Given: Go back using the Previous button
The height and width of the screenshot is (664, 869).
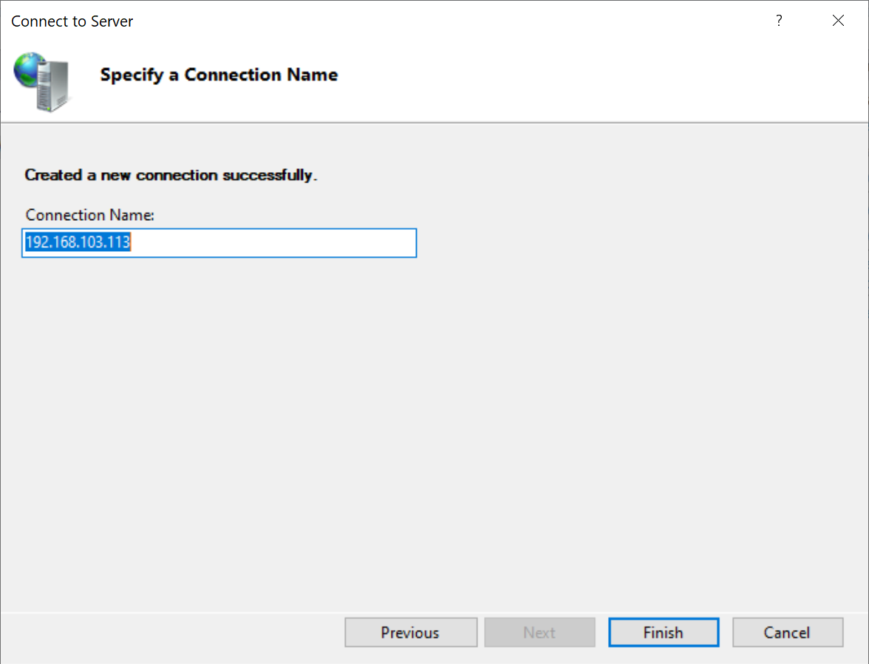Looking at the screenshot, I should [410, 632].
